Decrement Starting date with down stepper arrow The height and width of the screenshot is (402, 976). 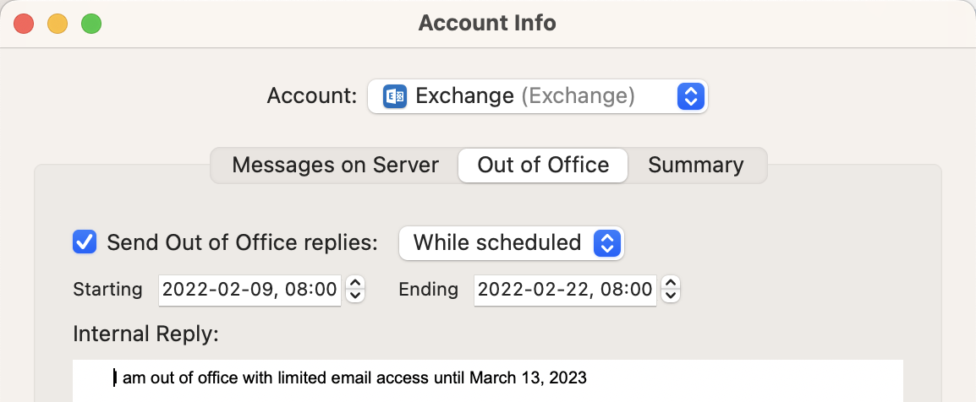point(356,296)
